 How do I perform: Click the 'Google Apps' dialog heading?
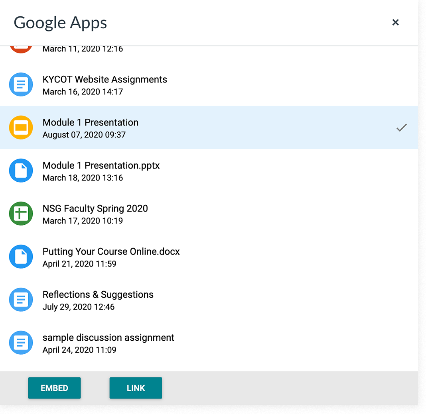coord(60,23)
